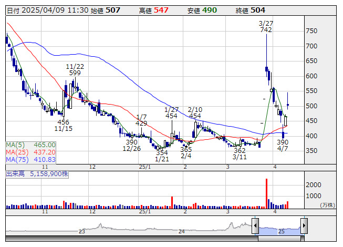Click the highlighted blue range selection area
This screenshot has width=343, height=247.
coord(280,231)
